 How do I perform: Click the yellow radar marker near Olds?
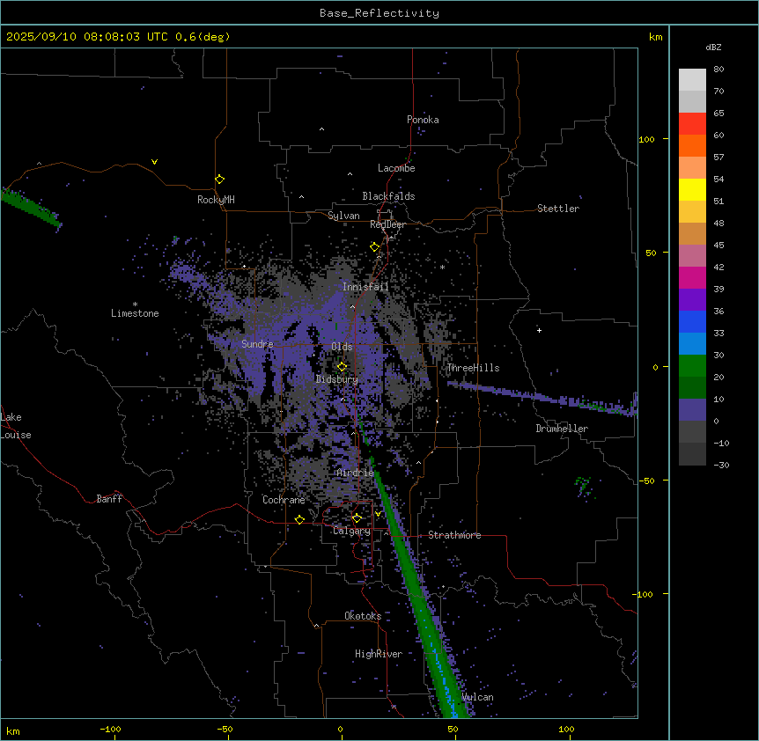pos(342,367)
